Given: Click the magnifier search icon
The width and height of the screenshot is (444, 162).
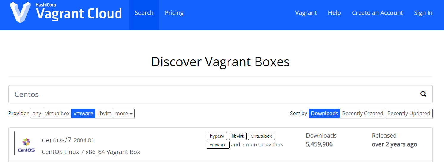Looking at the screenshot, I should click(423, 94).
